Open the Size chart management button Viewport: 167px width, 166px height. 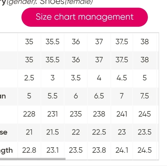[85, 17]
